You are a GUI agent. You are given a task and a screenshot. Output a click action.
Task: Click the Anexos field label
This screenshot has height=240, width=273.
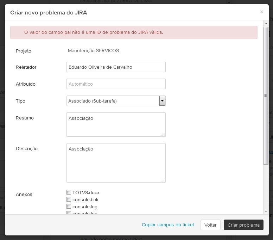(x=24, y=194)
